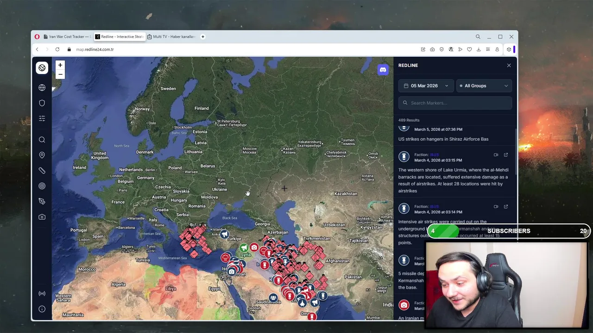Open browser downloads icon
The image size is (593, 333).
(479, 49)
